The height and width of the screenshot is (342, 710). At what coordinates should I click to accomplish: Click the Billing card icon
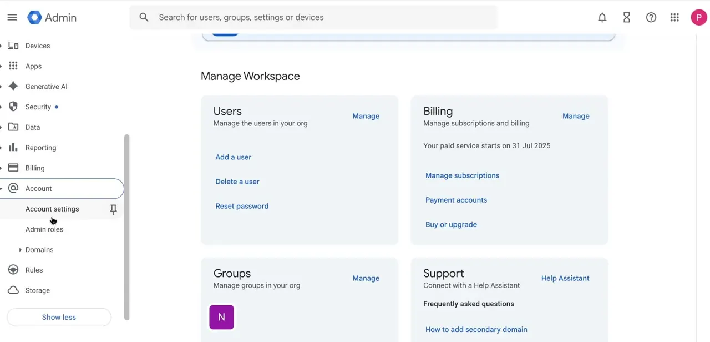pyautogui.click(x=13, y=168)
